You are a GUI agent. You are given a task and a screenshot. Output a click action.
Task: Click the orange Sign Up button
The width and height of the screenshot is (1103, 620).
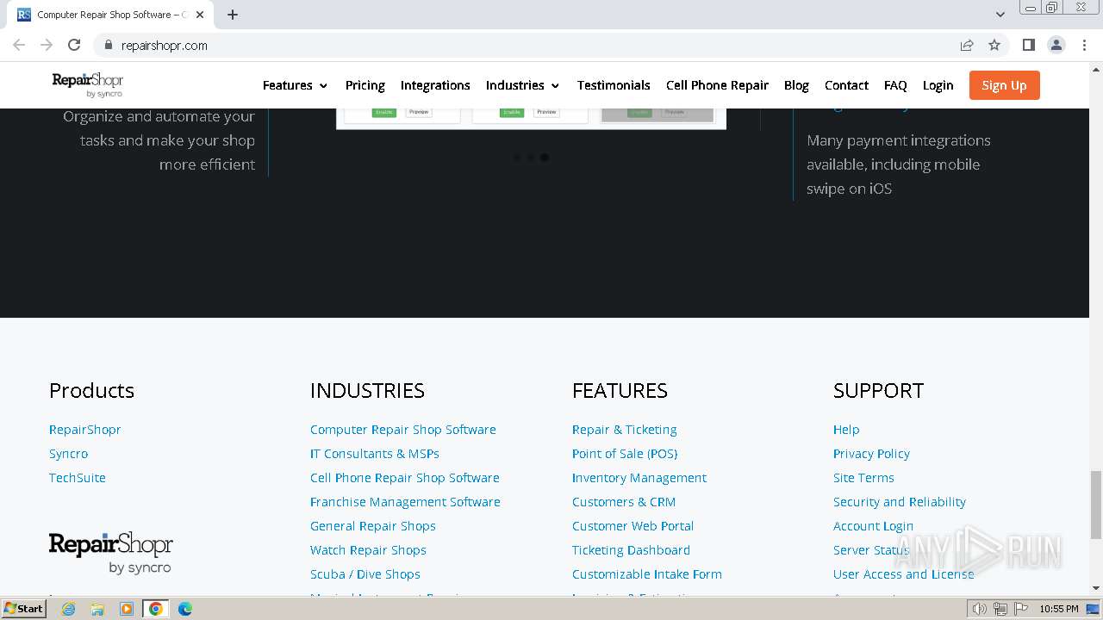click(1004, 85)
